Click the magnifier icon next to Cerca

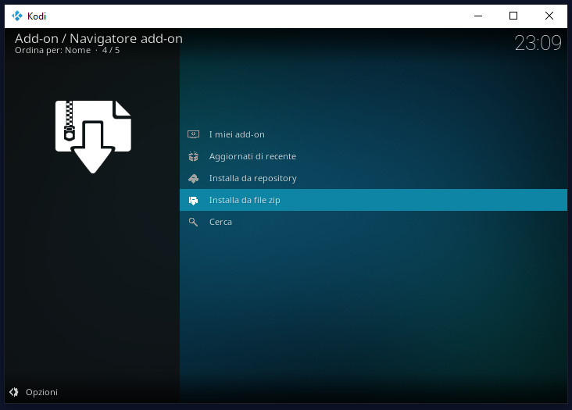pos(193,222)
